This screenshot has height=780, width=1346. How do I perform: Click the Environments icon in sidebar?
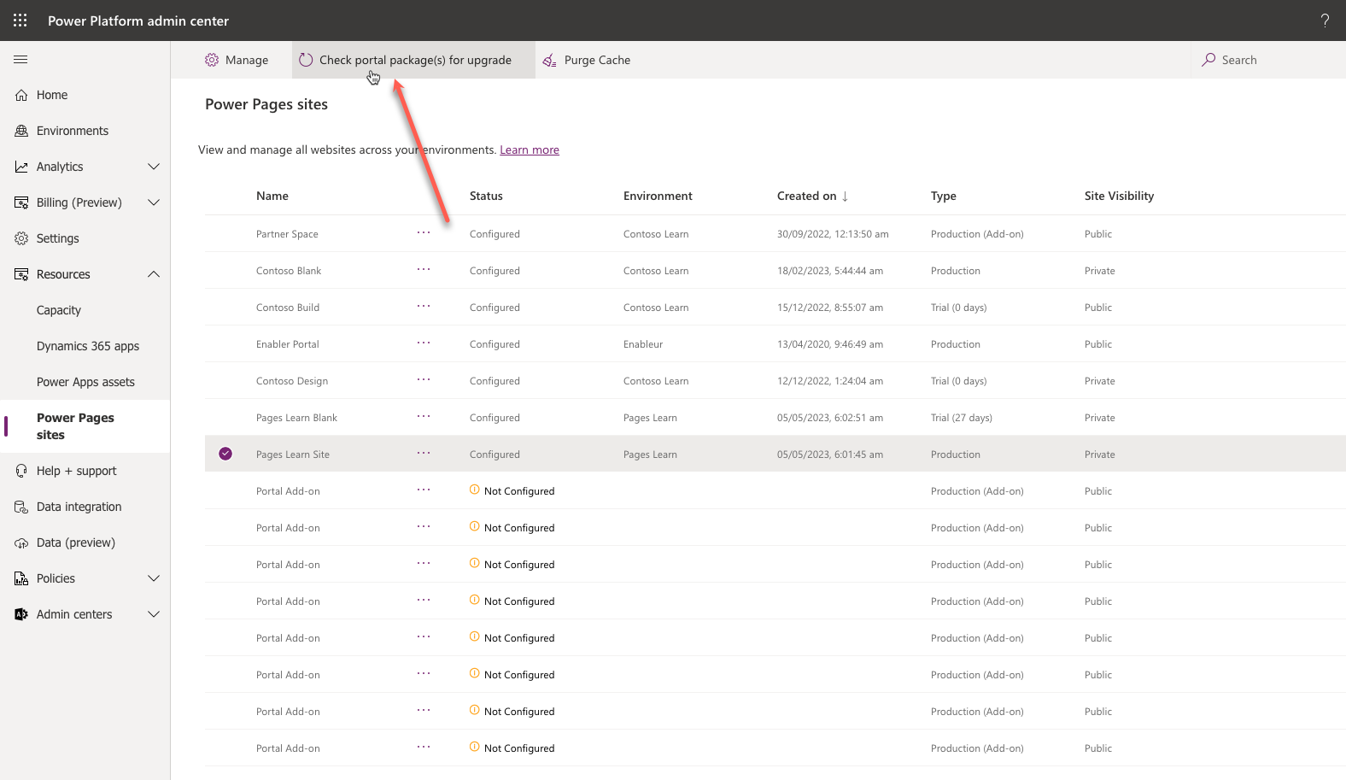(x=21, y=131)
